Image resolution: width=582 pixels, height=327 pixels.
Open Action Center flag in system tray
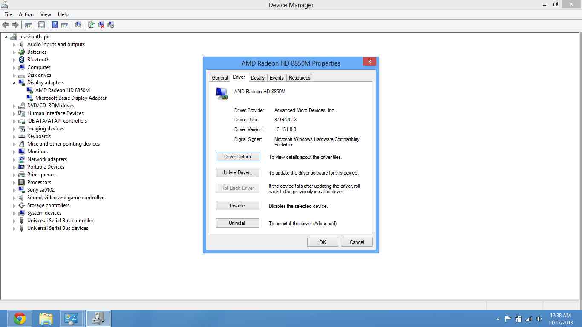[x=508, y=318]
